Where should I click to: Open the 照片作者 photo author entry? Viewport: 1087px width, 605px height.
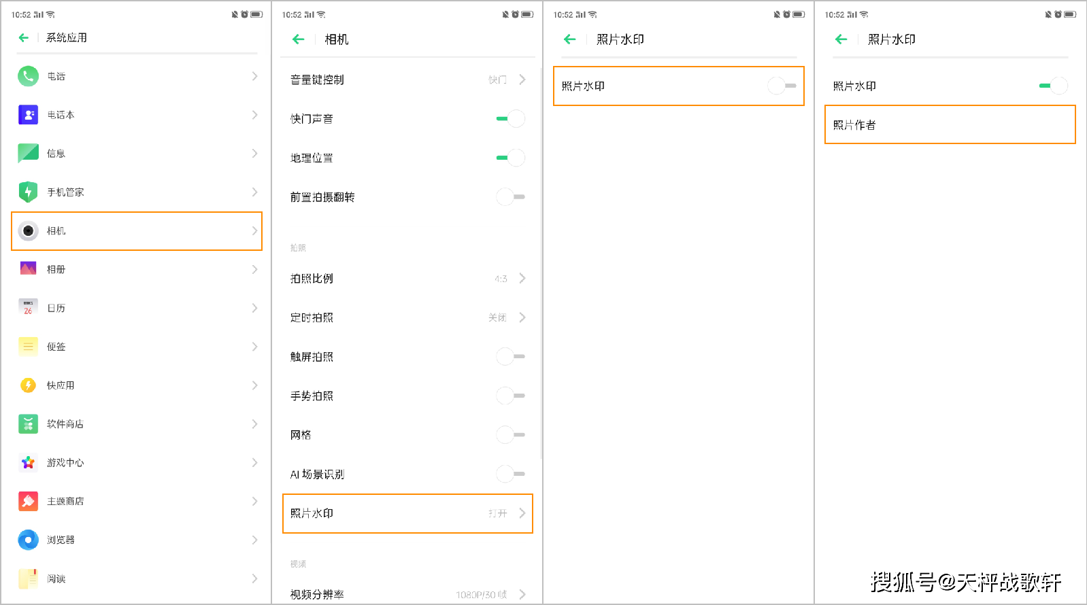point(950,124)
